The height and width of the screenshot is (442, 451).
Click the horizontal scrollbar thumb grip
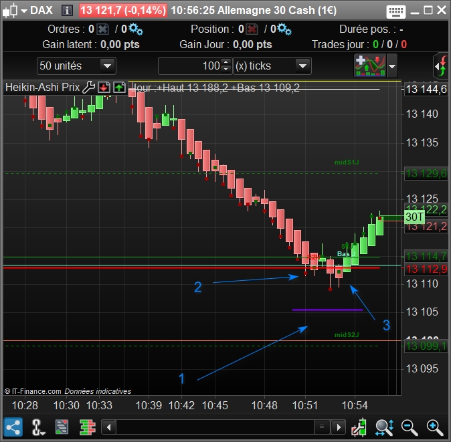322,427
